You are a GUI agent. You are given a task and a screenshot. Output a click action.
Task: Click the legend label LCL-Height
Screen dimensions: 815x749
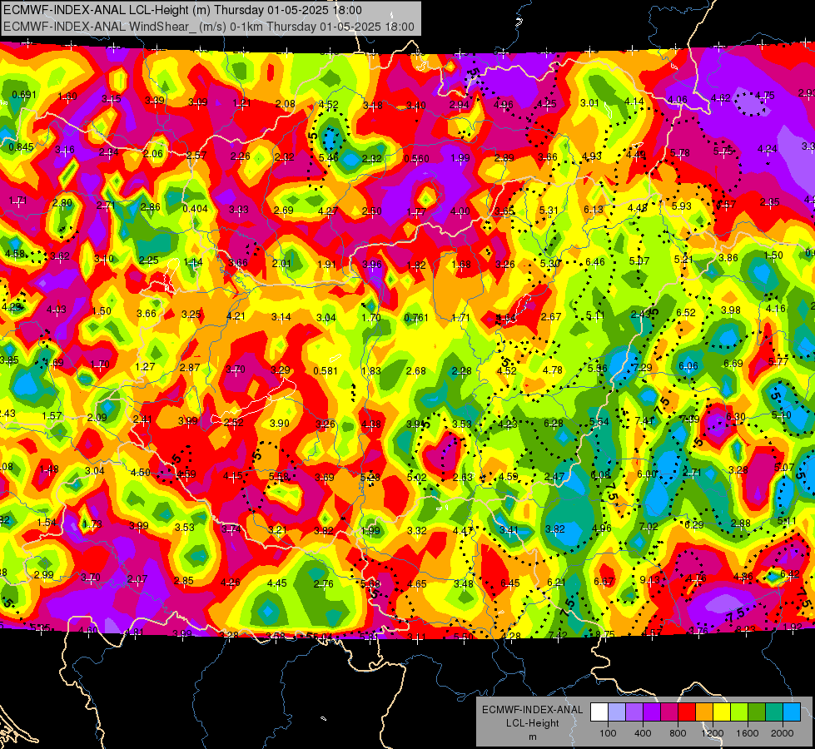click(x=532, y=723)
